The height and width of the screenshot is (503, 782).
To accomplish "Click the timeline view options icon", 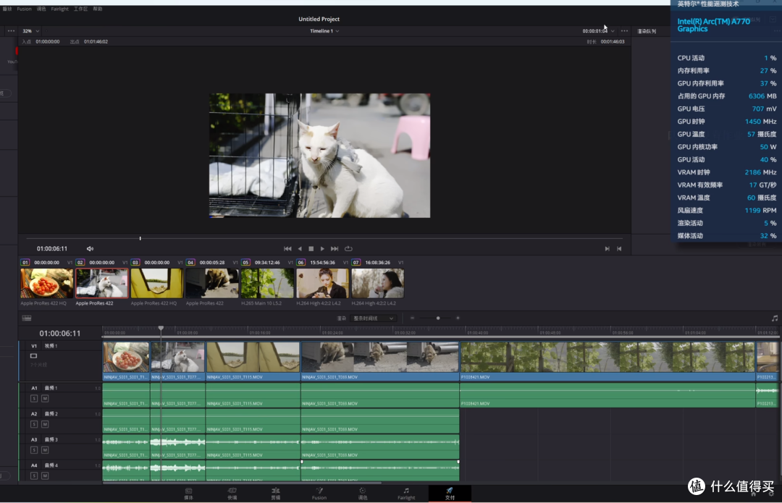I will pyautogui.click(x=27, y=318).
